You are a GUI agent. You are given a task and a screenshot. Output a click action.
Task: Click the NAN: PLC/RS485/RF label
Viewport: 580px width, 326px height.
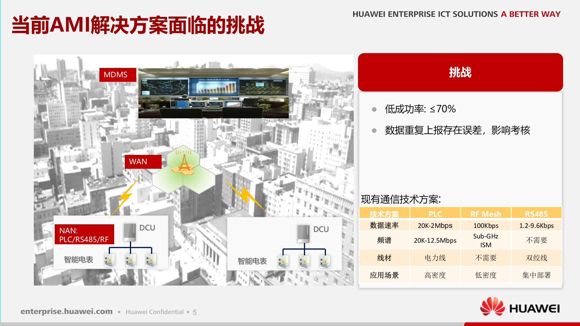[85, 233]
